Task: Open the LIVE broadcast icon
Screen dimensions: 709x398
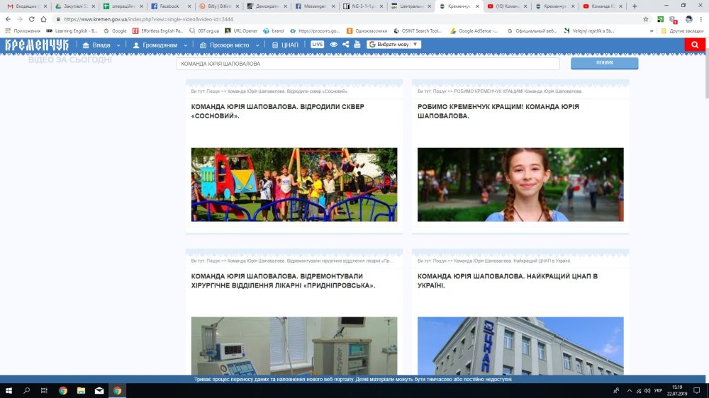Action: [x=317, y=45]
